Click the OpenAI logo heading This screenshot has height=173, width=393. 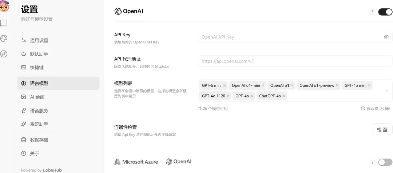pyautogui.click(x=128, y=11)
